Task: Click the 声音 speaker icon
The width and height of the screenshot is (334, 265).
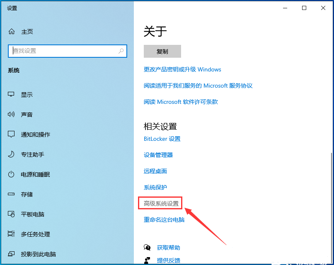Action: (11, 114)
